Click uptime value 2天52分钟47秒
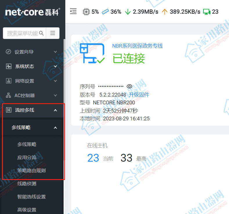 tap(120, 110)
